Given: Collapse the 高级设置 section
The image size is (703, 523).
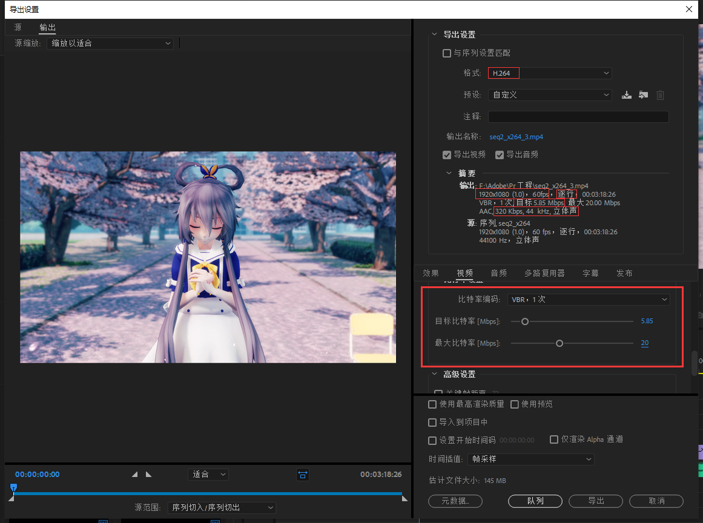Looking at the screenshot, I should [x=434, y=373].
